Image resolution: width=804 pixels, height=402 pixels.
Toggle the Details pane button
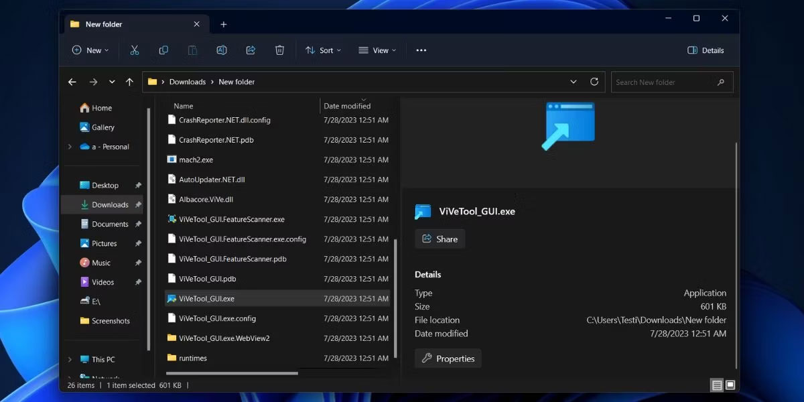[706, 50]
